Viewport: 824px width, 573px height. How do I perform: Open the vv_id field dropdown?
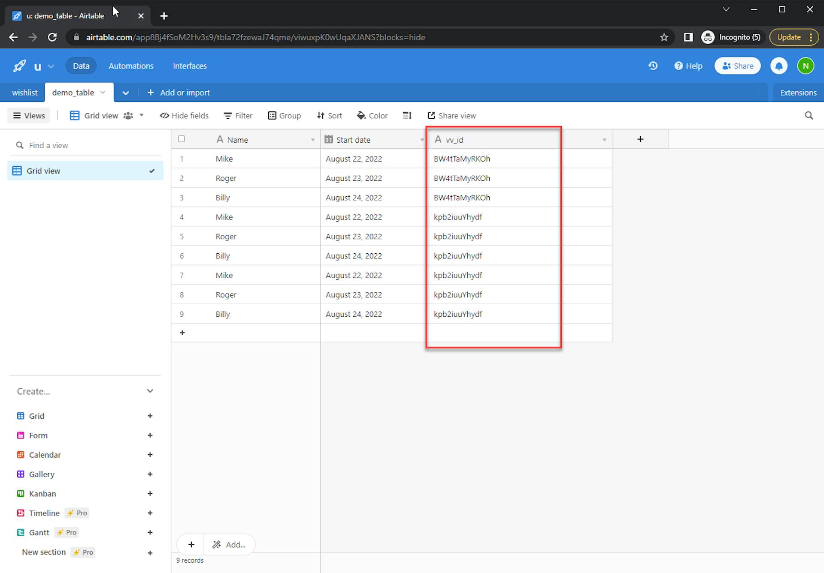pyautogui.click(x=605, y=139)
